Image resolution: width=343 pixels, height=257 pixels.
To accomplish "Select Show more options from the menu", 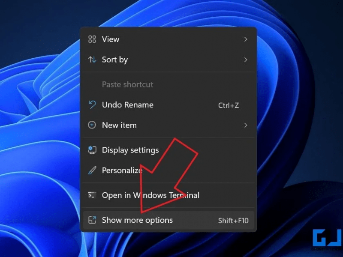I will pos(137,220).
